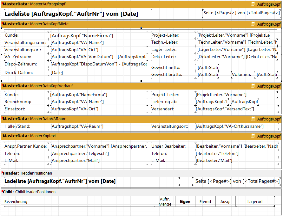Viewport: 283px width, 216px height.
Task: Select the top Seite page number memo
Action: click(x=241, y=14)
